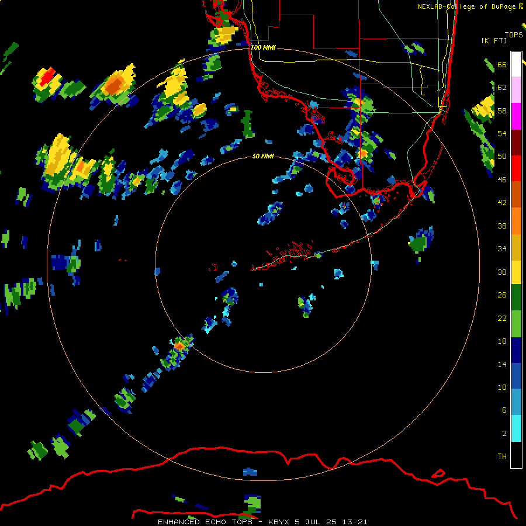Click the "[K FT]" units label

(x=494, y=41)
